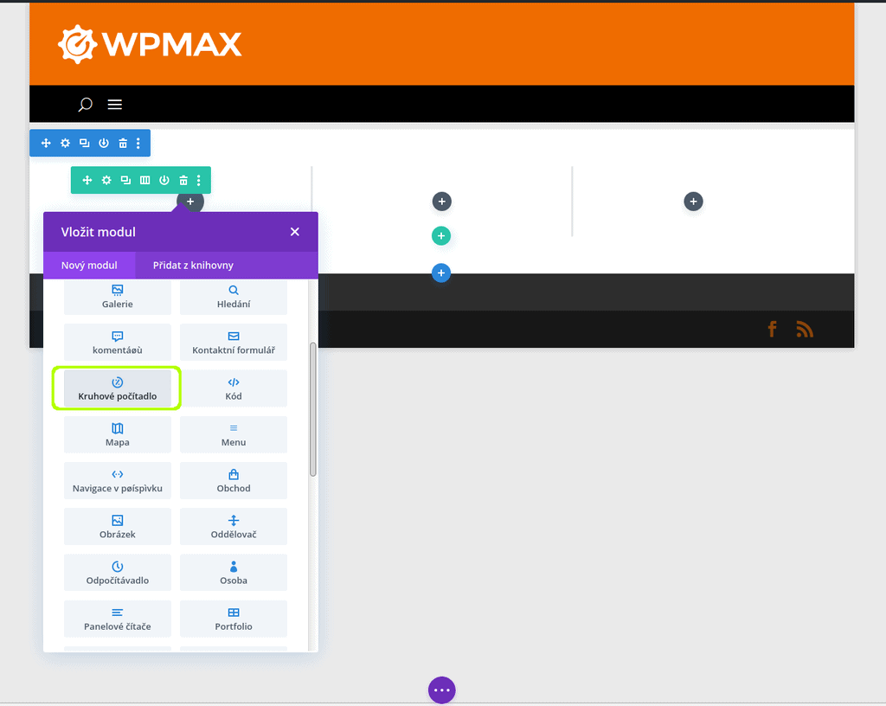The width and height of the screenshot is (886, 706).
Task: Insert the Kód module
Action: 234,388
